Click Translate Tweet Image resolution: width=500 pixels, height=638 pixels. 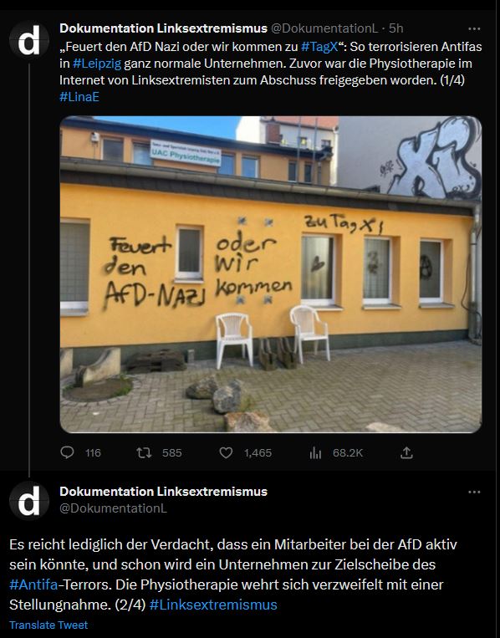coord(48,625)
